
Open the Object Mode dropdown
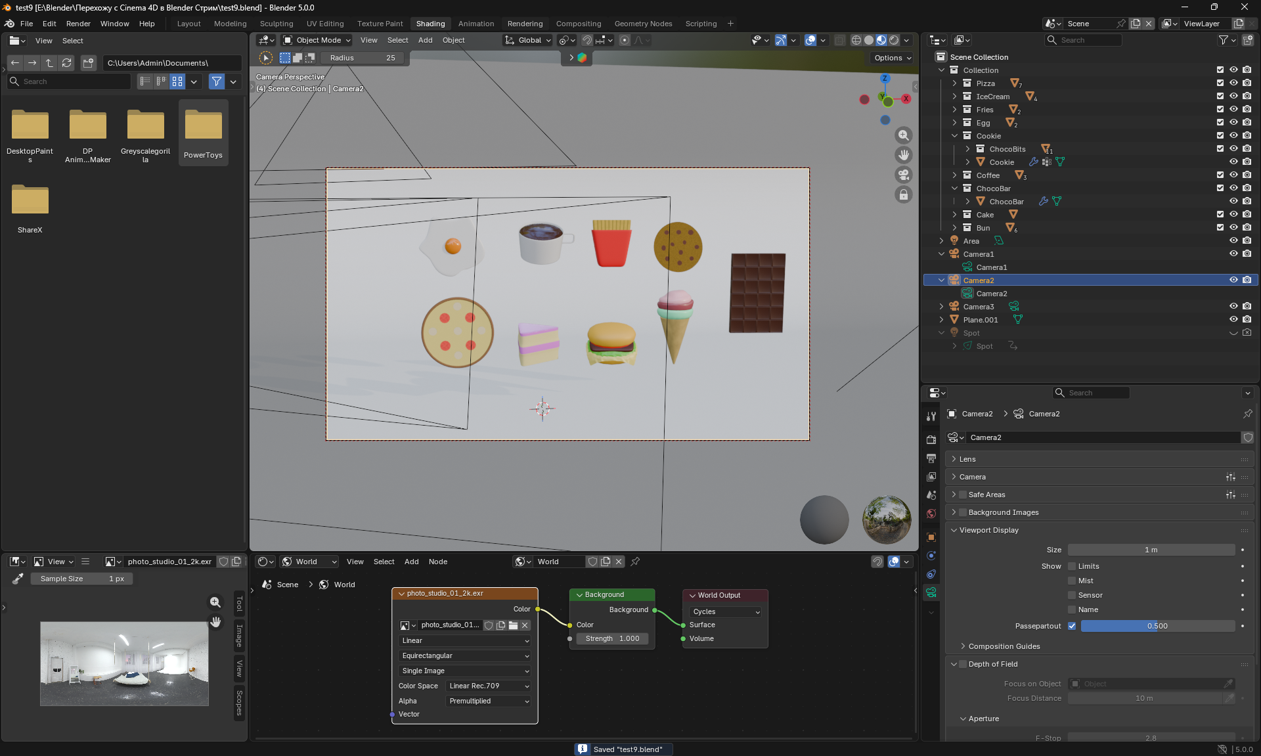[317, 40]
